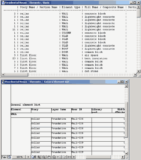The height and width of the screenshot is (160, 141).
Task: Click the fit width arrows icon
Action: 69,157
